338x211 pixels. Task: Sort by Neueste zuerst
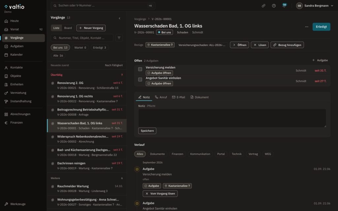pyautogui.click(x=60, y=65)
